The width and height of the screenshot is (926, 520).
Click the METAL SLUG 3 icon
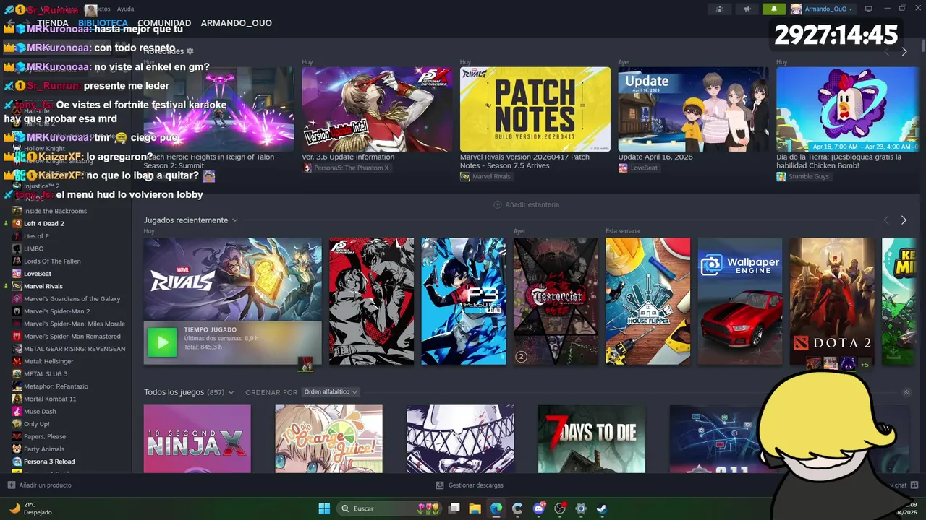17,374
